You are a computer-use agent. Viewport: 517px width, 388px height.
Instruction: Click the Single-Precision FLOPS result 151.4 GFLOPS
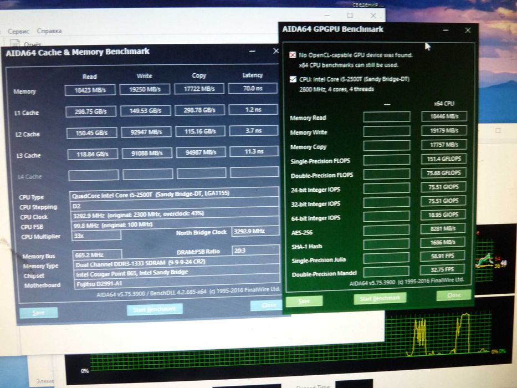[443, 159]
